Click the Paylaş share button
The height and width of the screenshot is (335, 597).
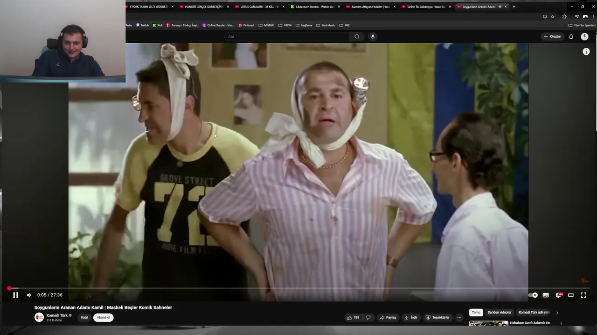click(388, 317)
